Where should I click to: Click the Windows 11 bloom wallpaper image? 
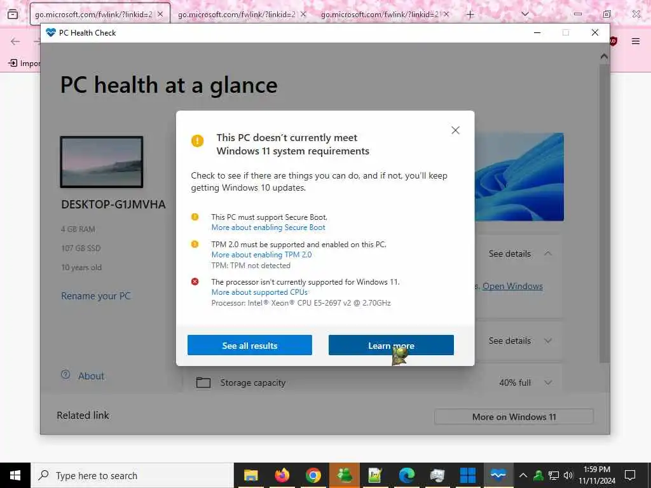tap(519, 177)
